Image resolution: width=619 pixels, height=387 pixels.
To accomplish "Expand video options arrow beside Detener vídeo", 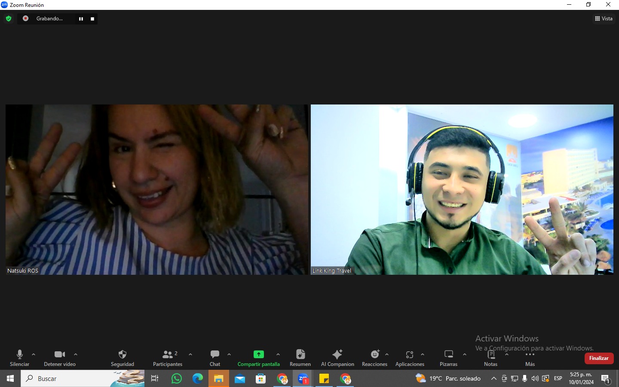I will pyautogui.click(x=76, y=355).
